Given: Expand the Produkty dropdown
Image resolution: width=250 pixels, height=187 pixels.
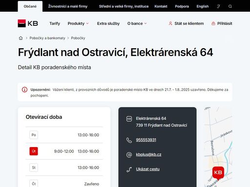Looking at the screenshot, I should [x=78, y=23].
